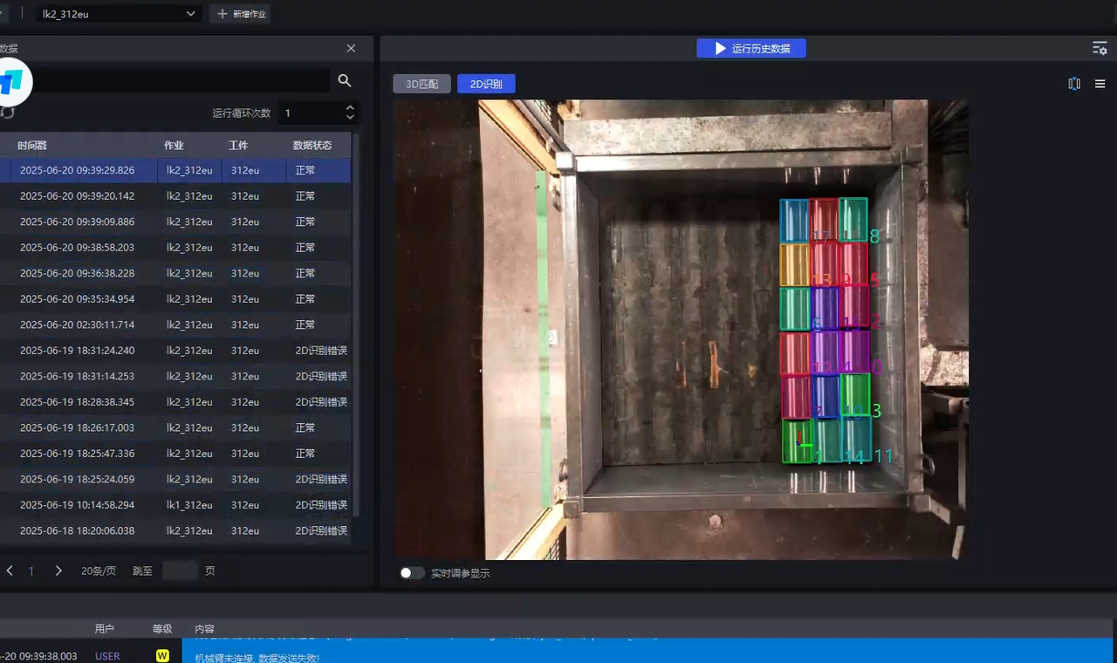
Task: Go to the previous page of records
Action: click(10, 571)
